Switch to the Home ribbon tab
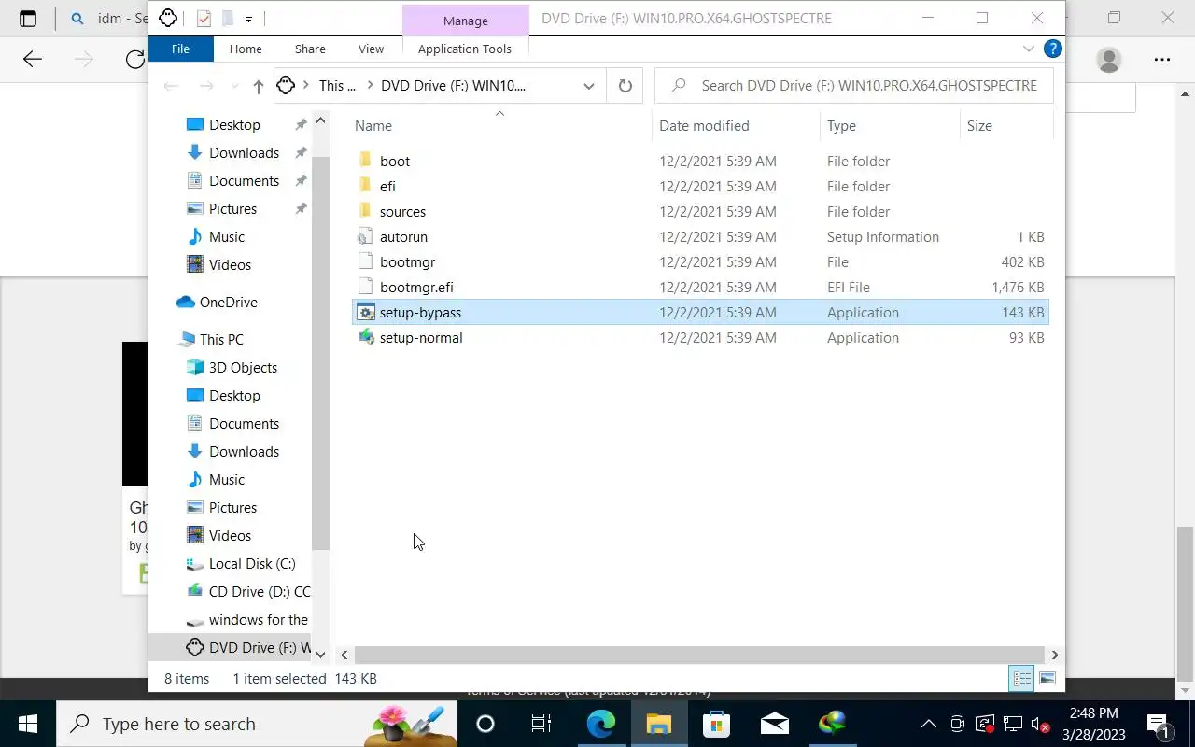 pyautogui.click(x=246, y=49)
